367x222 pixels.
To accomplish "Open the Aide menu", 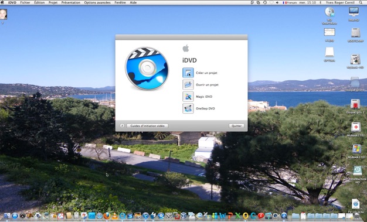I will tap(133, 2).
